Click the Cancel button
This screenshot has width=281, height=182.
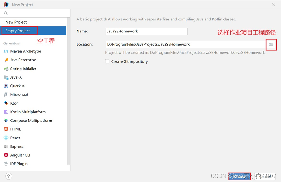(265, 176)
